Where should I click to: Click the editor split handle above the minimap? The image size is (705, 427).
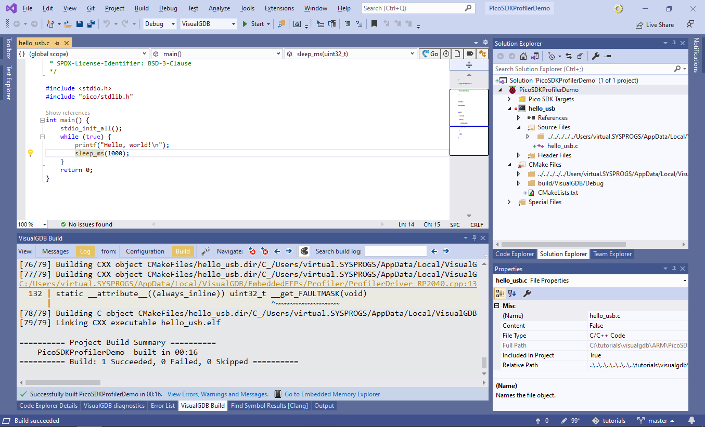click(469, 65)
